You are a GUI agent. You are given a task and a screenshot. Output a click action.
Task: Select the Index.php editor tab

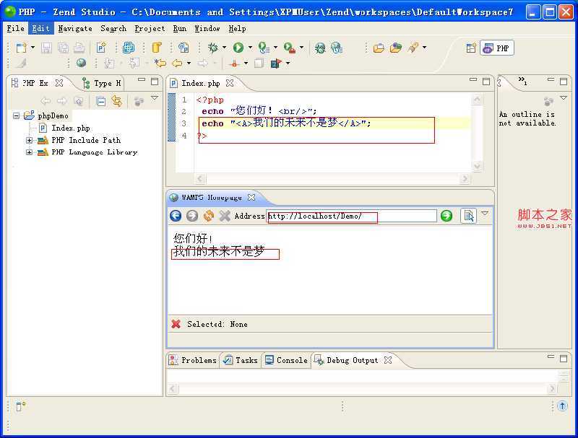coord(201,83)
